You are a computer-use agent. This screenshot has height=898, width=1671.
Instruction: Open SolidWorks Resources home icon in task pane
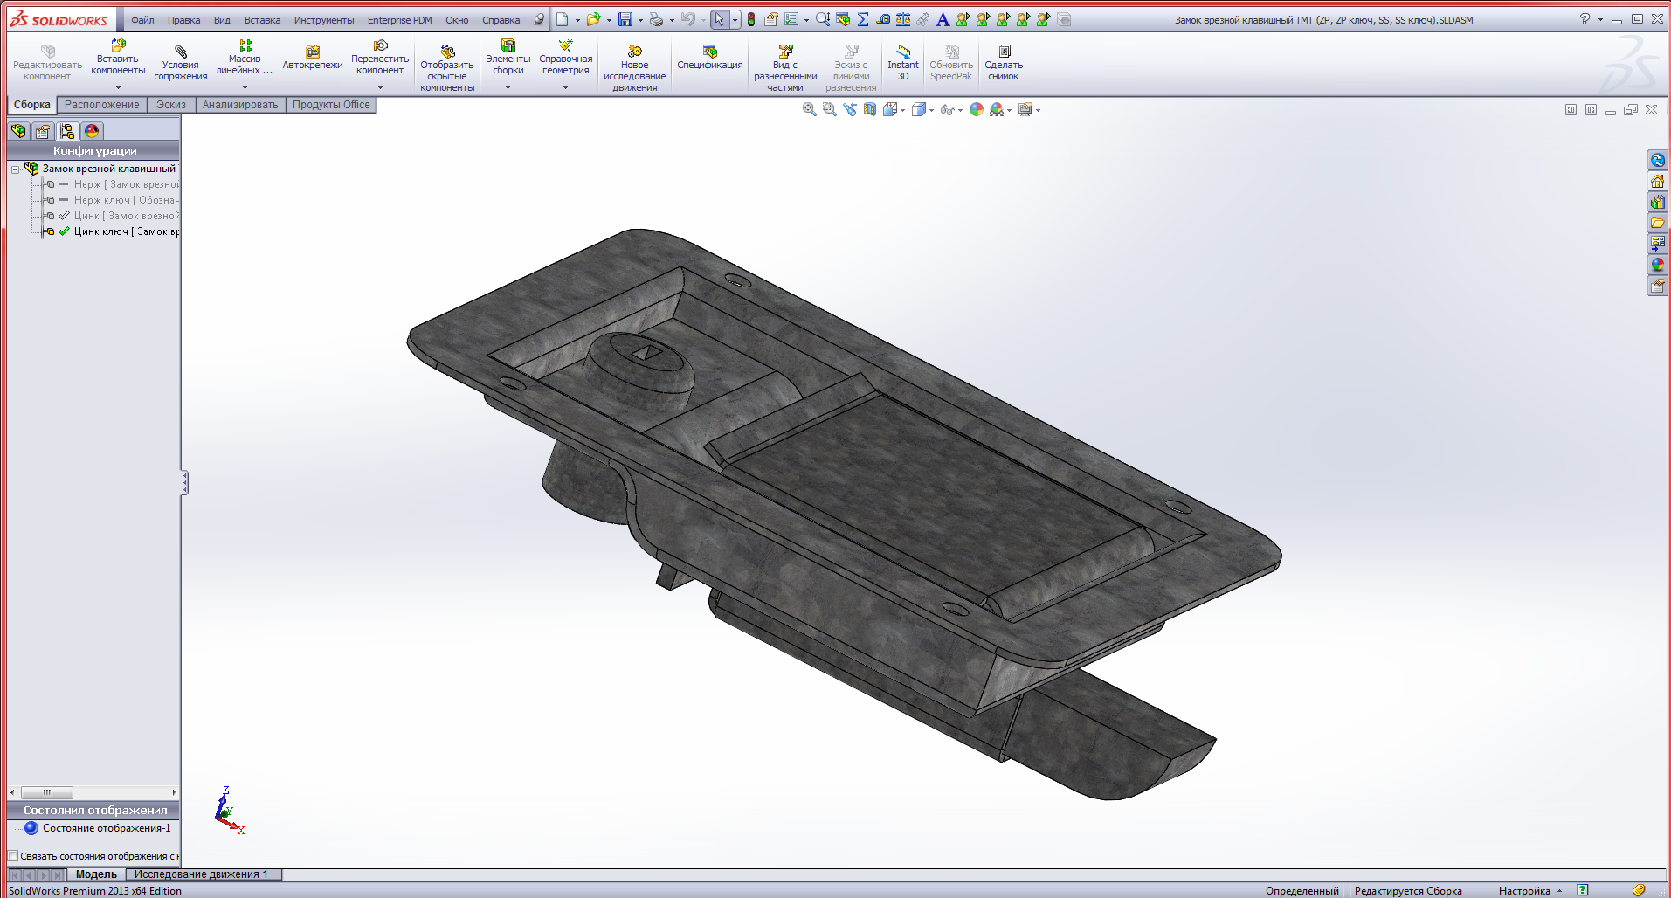pyautogui.click(x=1657, y=181)
